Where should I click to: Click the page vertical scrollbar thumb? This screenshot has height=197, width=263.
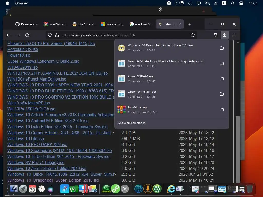point(238,150)
